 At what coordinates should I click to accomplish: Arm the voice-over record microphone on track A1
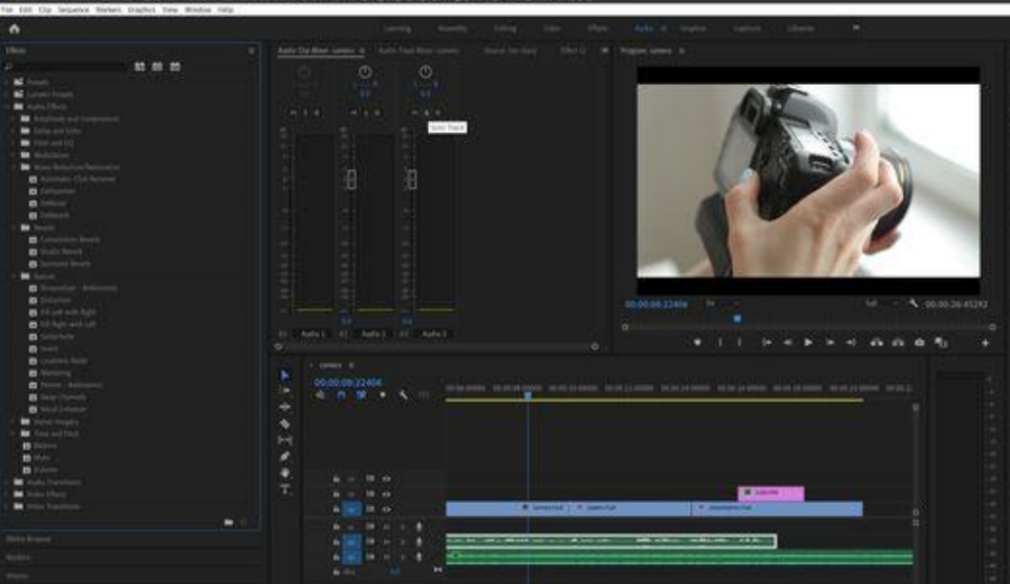click(x=419, y=527)
